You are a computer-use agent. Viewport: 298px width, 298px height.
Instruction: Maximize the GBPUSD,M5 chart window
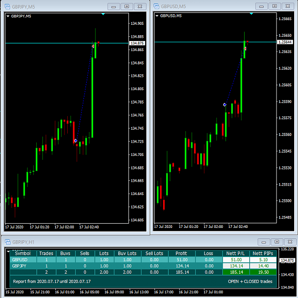[x=275, y=6]
